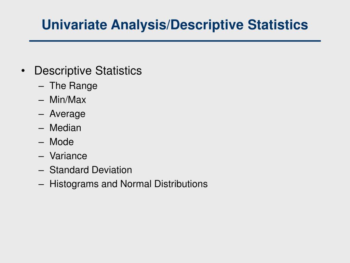Select the 'Standard Deviation' list item

pyautogui.click(x=91, y=170)
